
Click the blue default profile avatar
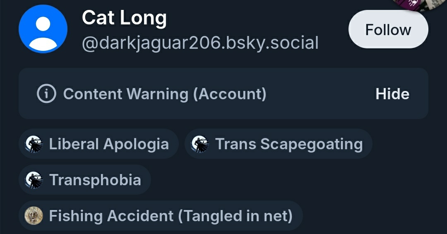point(43,29)
